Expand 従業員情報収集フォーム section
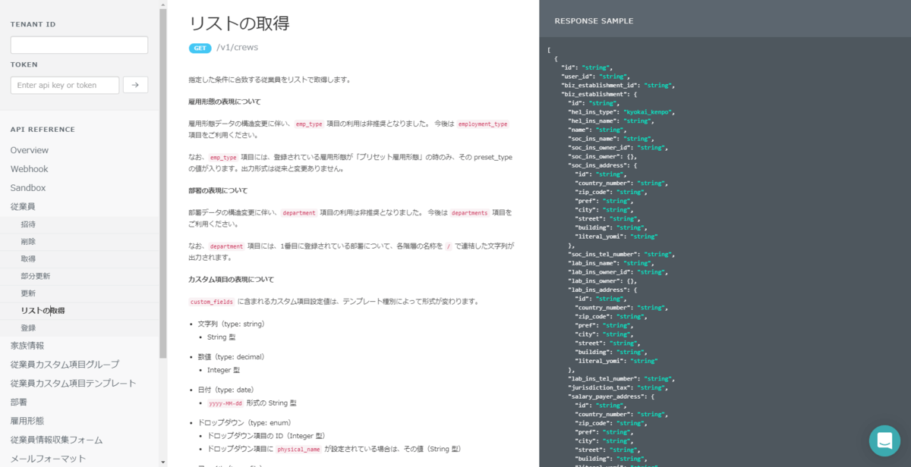This screenshot has width=911, height=467. click(56, 440)
